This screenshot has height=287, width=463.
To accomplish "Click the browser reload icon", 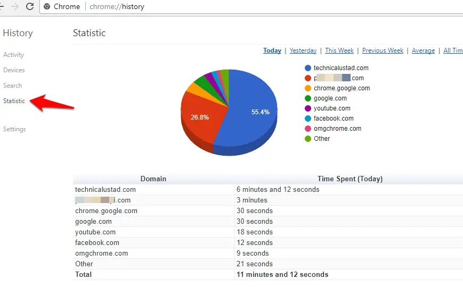I will point(30,6).
